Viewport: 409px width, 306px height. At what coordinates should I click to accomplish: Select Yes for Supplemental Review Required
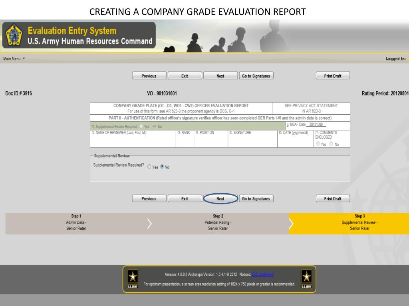(x=149, y=167)
